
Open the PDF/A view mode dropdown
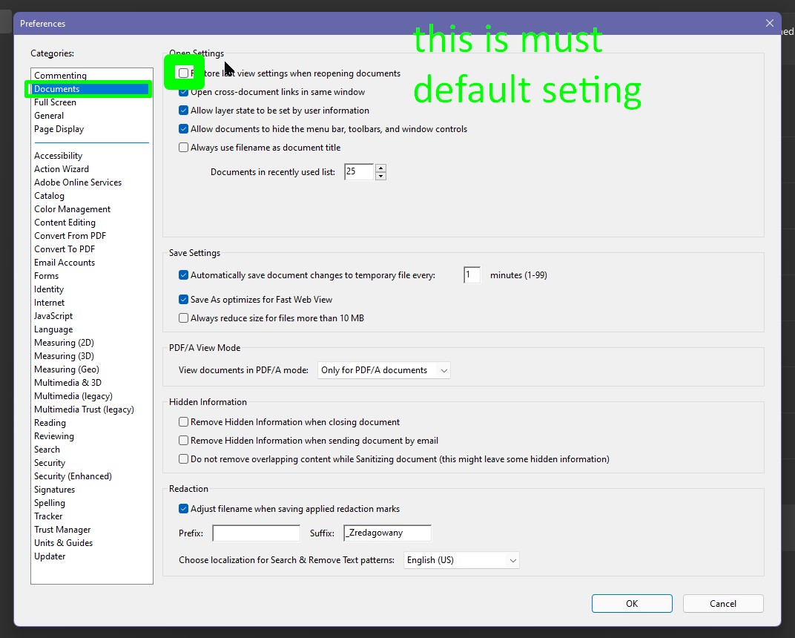click(x=383, y=369)
